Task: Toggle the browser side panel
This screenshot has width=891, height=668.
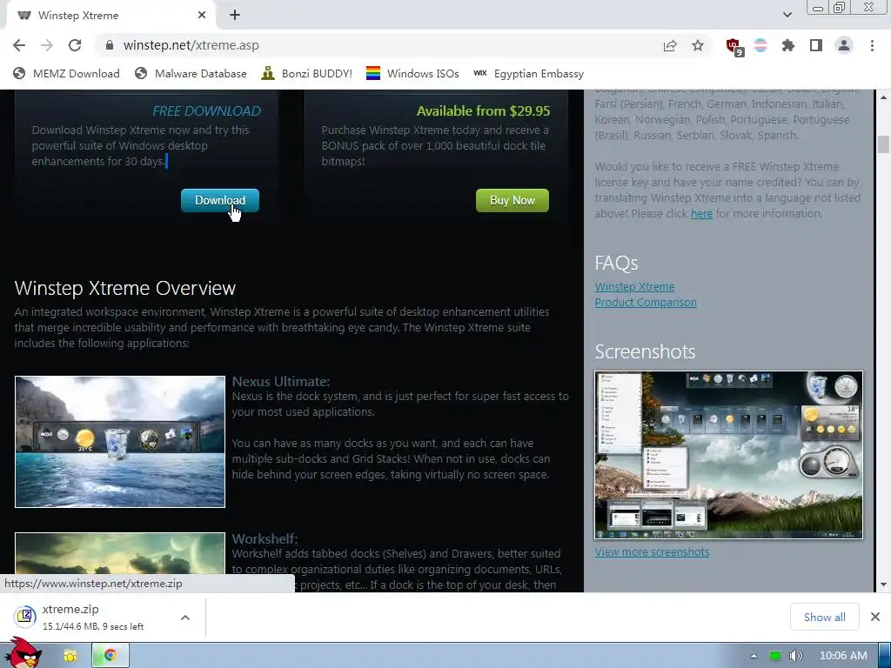Action: coord(816,45)
